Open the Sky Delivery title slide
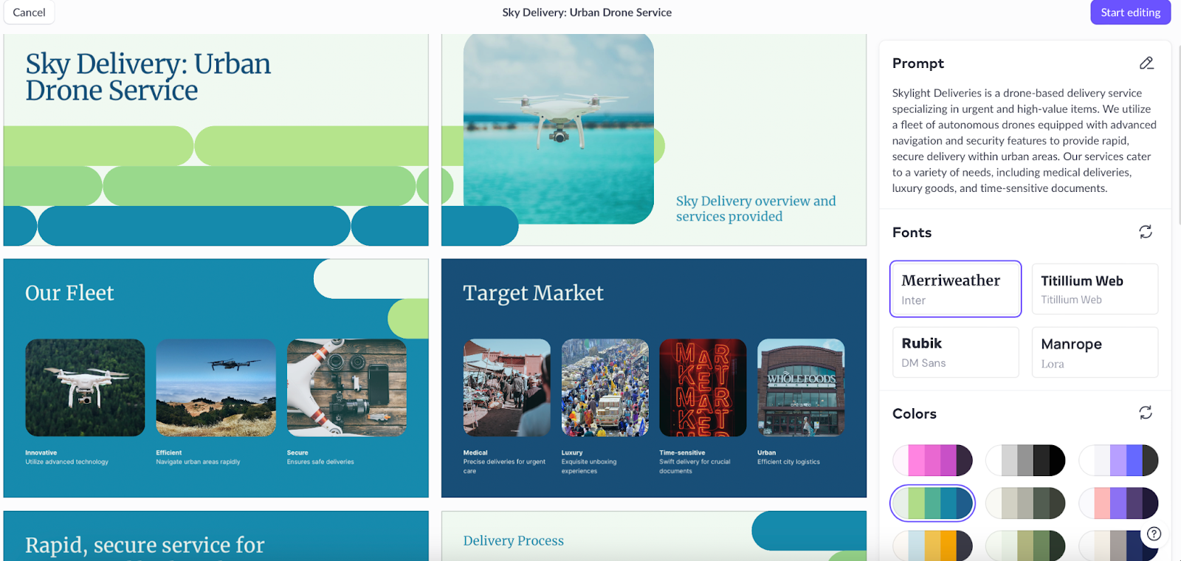This screenshot has width=1181, height=561. pyautogui.click(x=216, y=140)
